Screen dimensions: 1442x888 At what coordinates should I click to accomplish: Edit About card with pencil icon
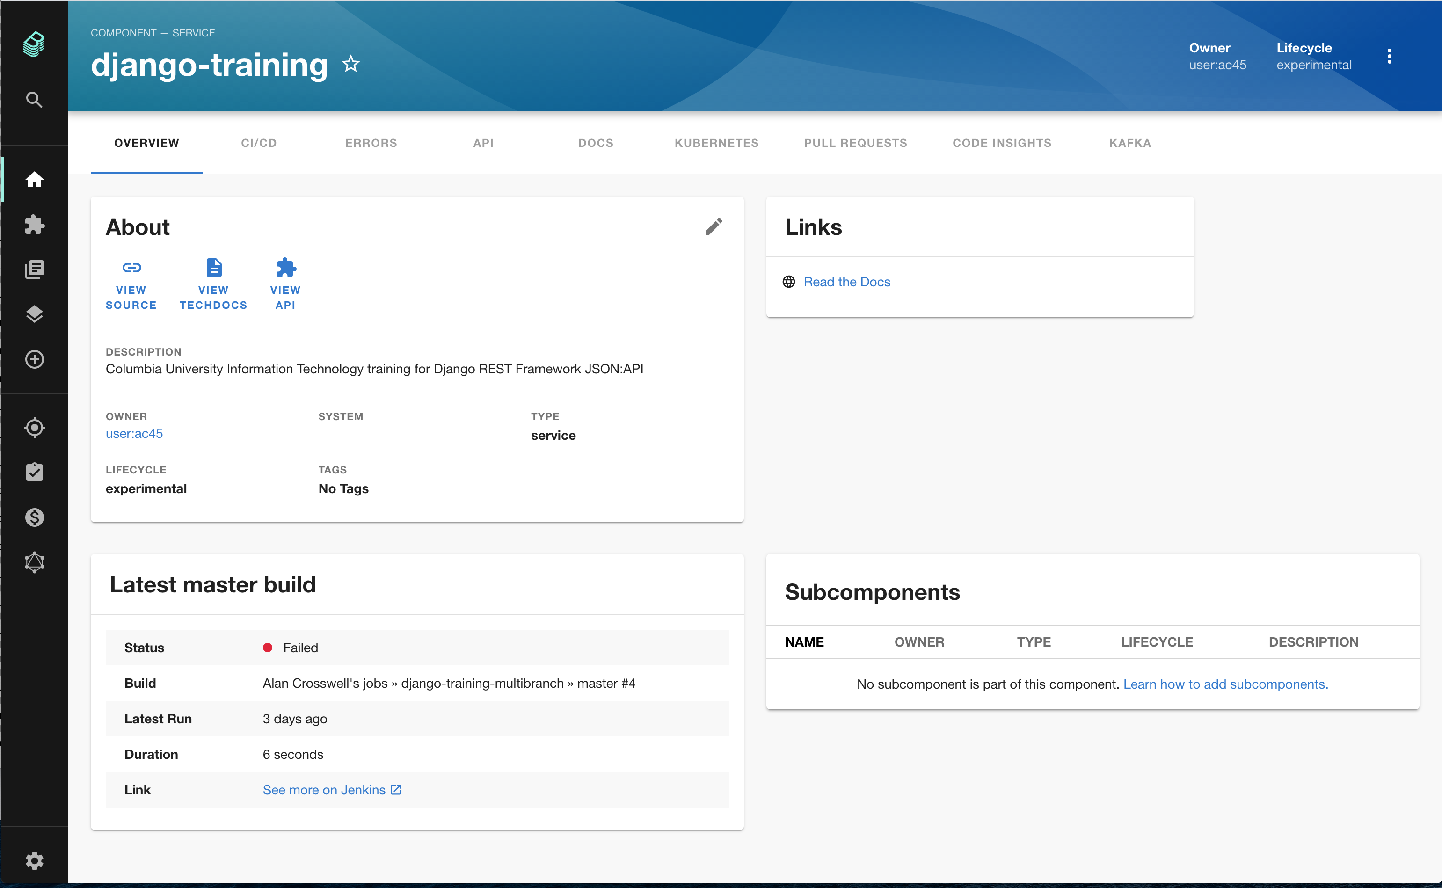click(714, 227)
